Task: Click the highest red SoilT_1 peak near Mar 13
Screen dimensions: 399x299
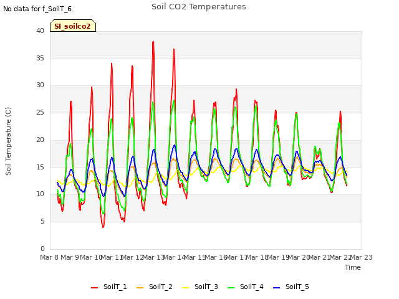Action: [x=153, y=42]
